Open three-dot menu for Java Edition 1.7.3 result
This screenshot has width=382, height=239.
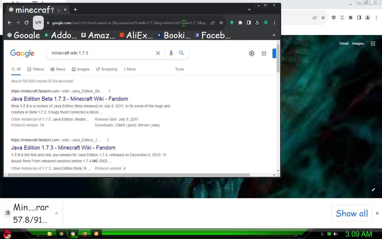[108, 140]
